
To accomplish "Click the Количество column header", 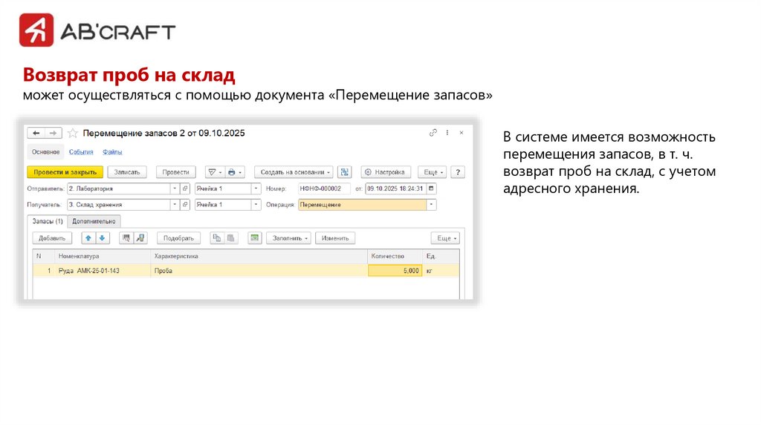I will click(x=395, y=256).
